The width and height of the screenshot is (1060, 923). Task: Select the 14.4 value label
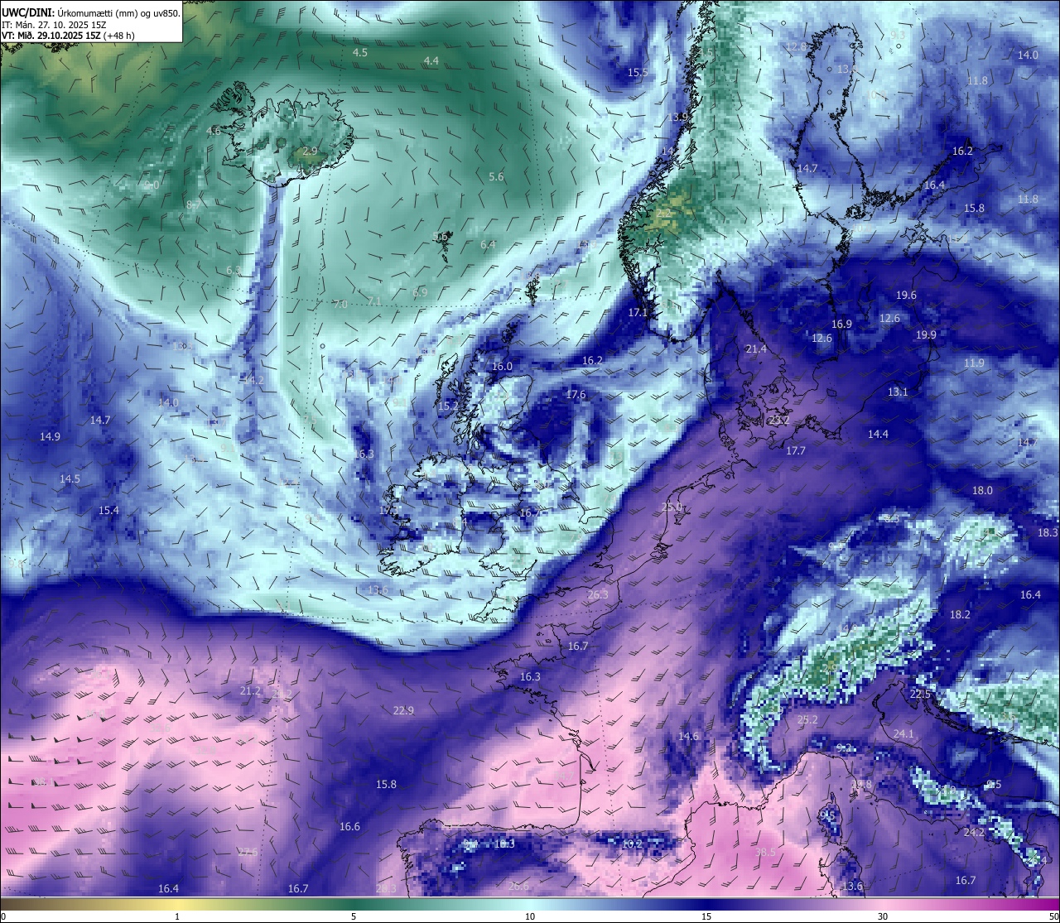[x=878, y=434]
